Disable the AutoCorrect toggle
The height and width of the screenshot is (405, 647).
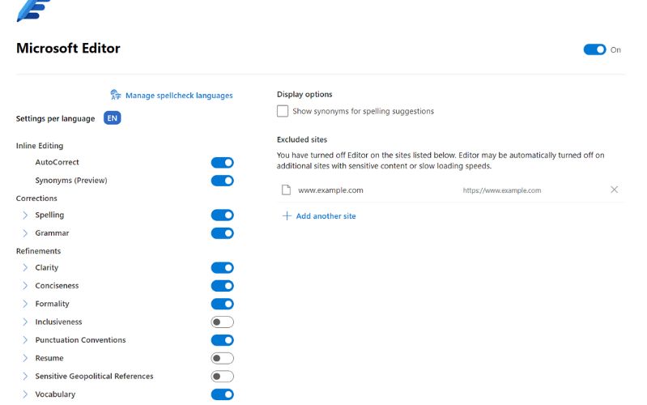coord(223,162)
